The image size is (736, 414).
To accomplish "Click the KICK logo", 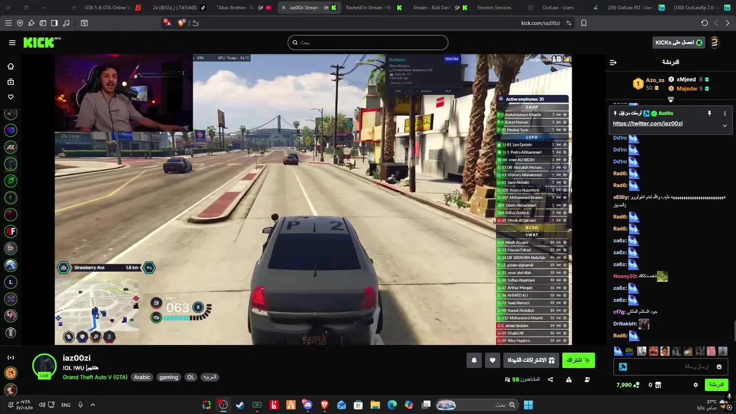I will pyautogui.click(x=41, y=43).
